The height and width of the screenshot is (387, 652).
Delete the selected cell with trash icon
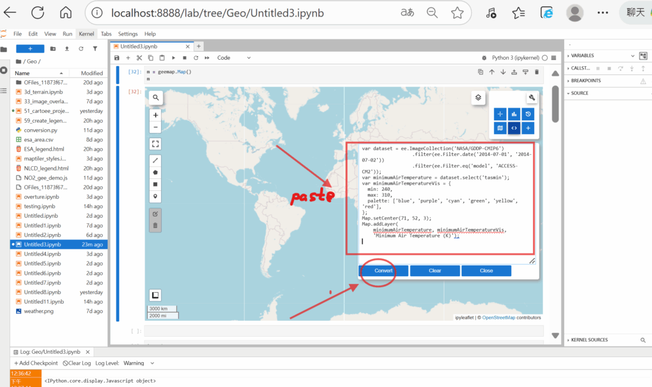(537, 72)
